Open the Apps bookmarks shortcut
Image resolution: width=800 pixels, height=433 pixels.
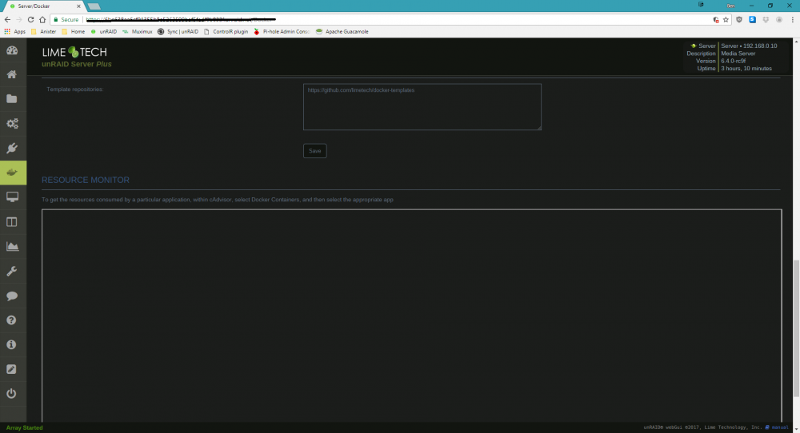[x=14, y=32]
